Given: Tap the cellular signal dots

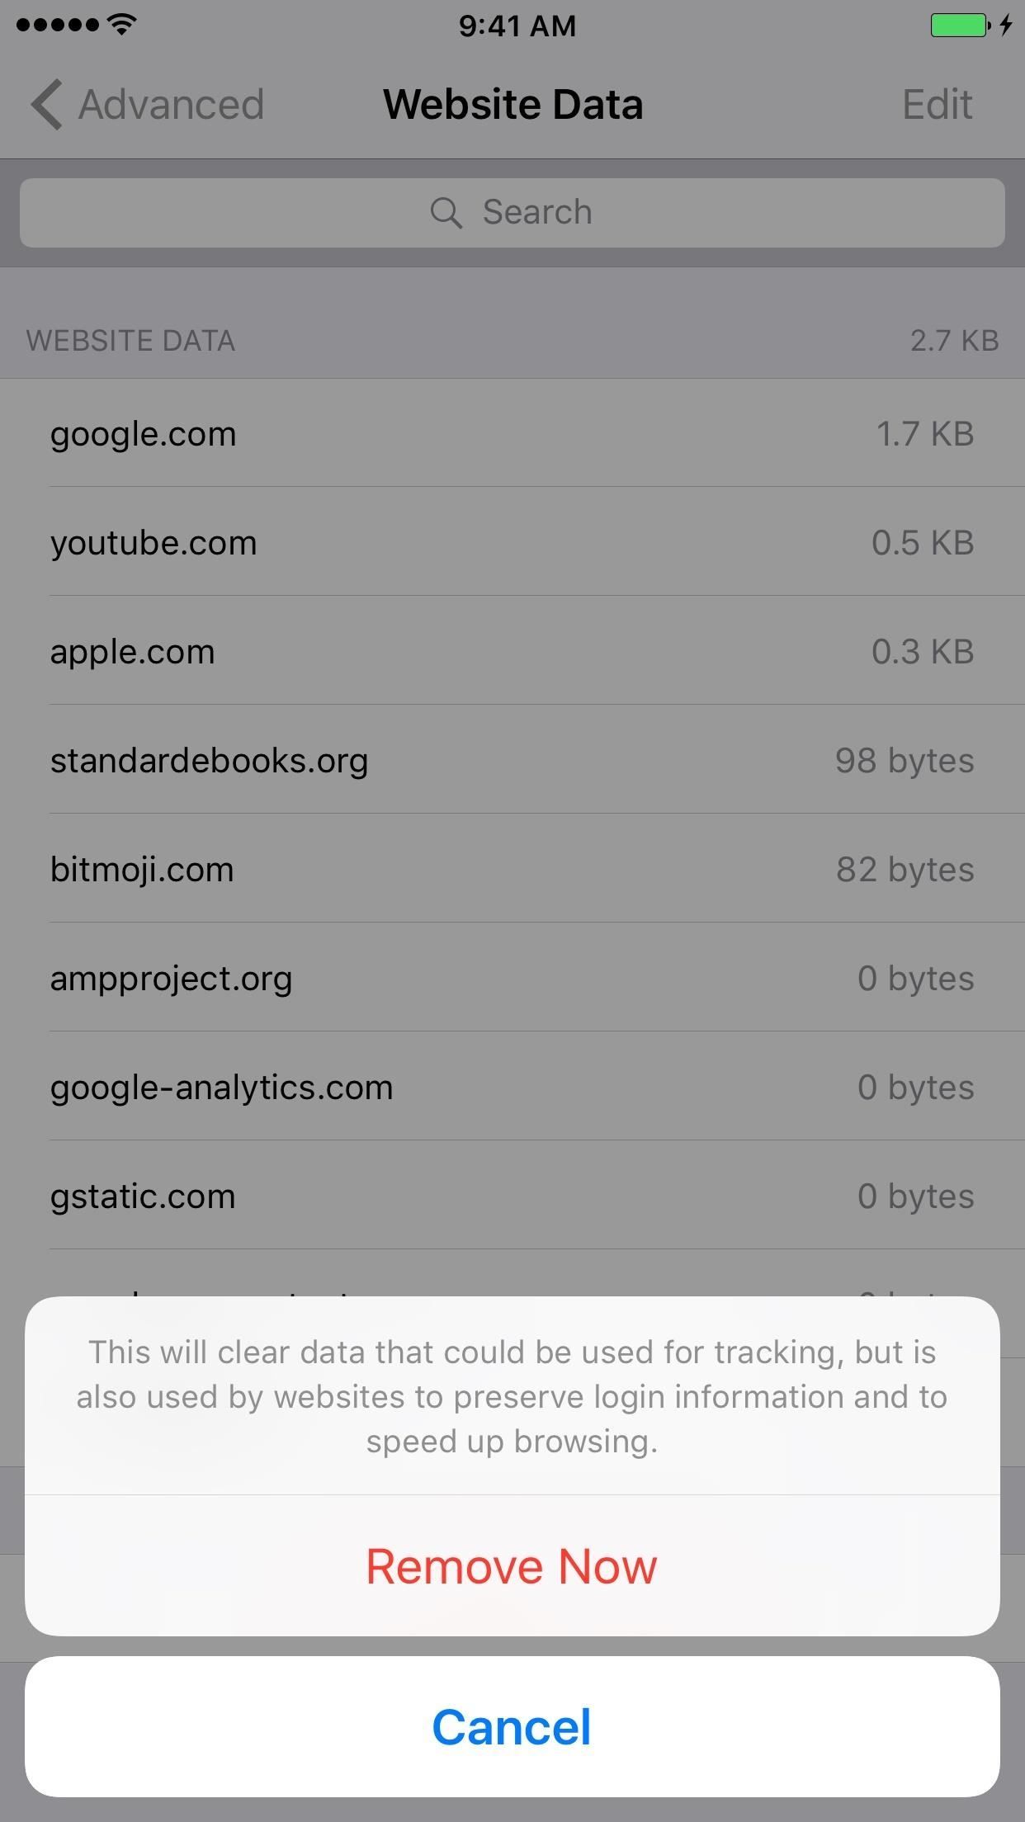Looking at the screenshot, I should pyautogui.click(x=58, y=26).
